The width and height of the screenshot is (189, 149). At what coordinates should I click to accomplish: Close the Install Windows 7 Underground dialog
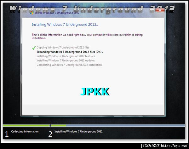[160, 10]
